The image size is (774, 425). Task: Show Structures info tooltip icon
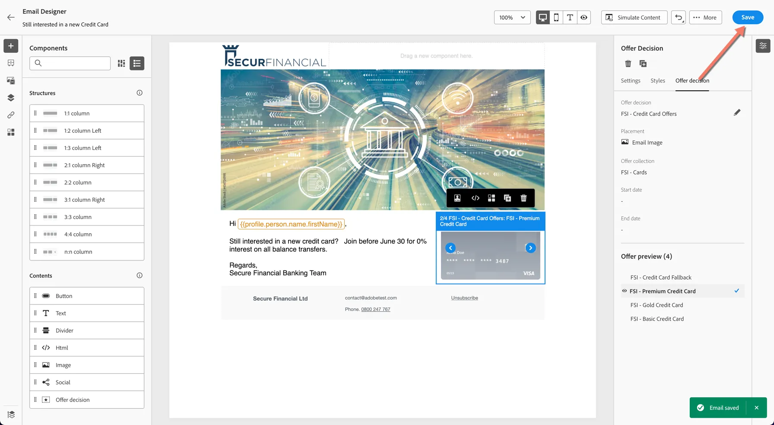click(x=140, y=93)
